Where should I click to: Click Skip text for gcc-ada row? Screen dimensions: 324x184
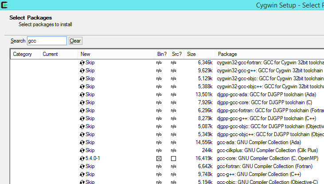[90, 142]
